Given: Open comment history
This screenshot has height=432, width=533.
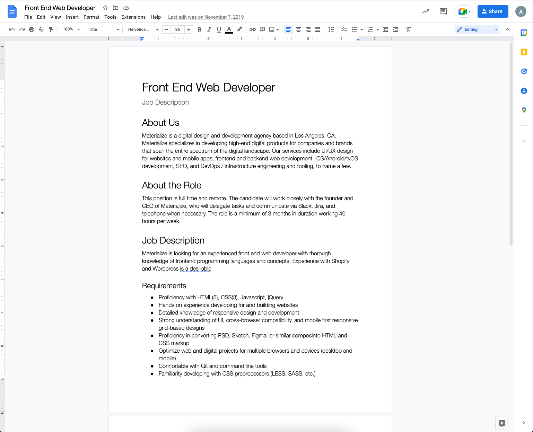Looking at the screenshot, I should coord(443,11).
